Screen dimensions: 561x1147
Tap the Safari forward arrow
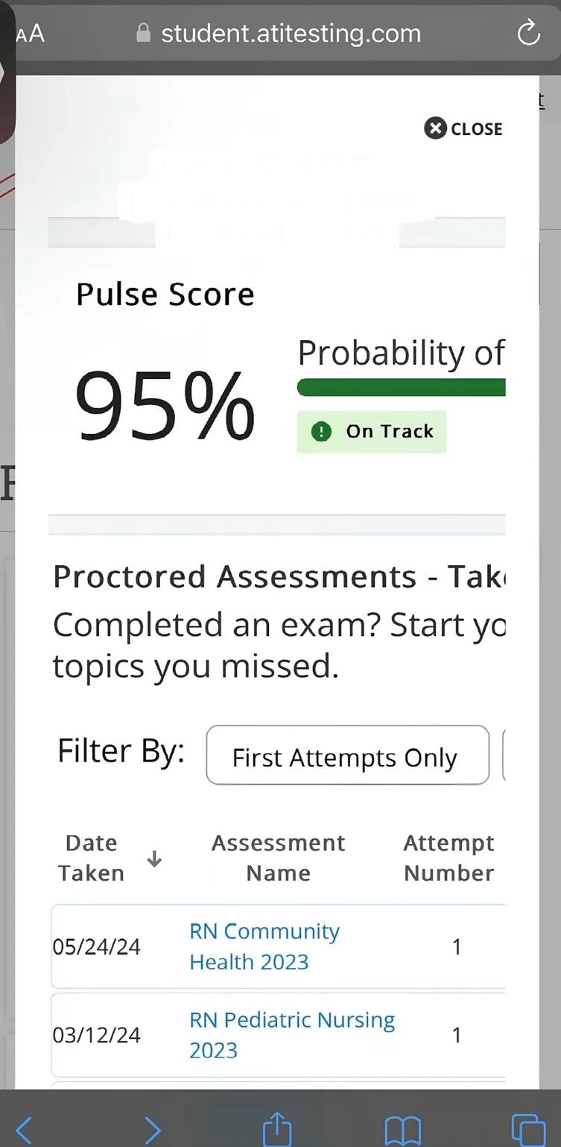152,1130
